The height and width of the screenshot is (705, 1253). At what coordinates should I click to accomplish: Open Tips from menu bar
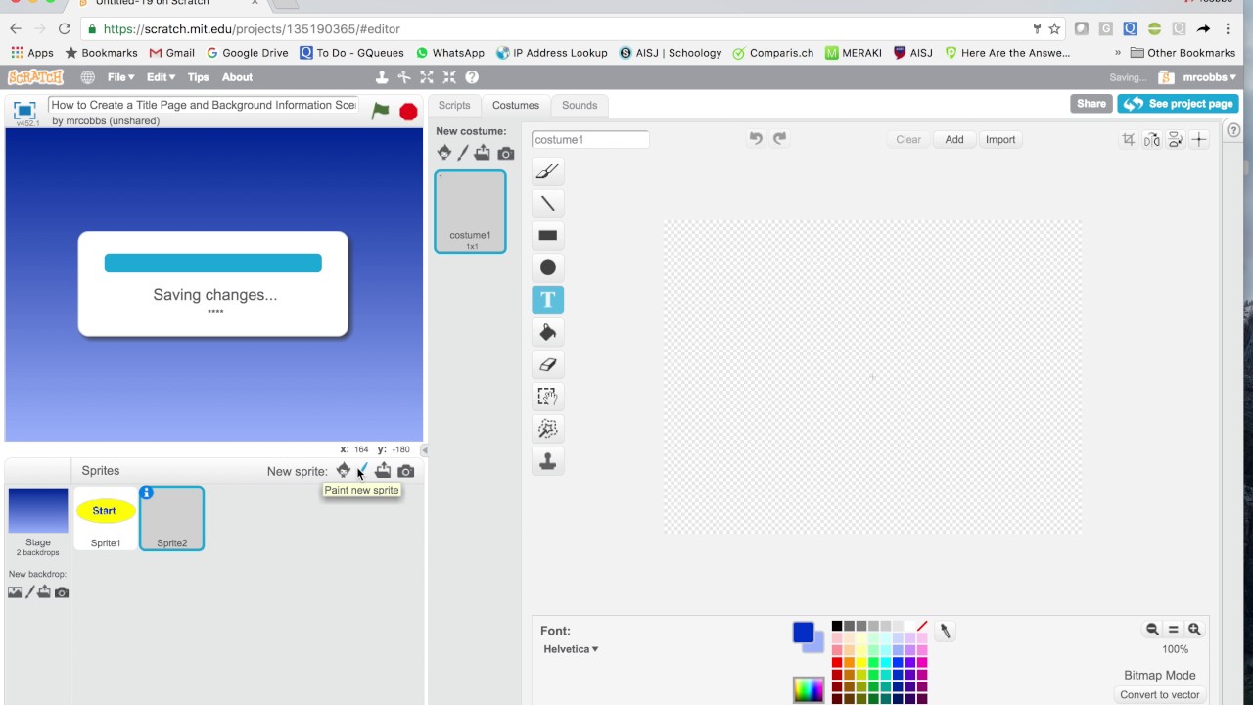(x=198, y=77)
